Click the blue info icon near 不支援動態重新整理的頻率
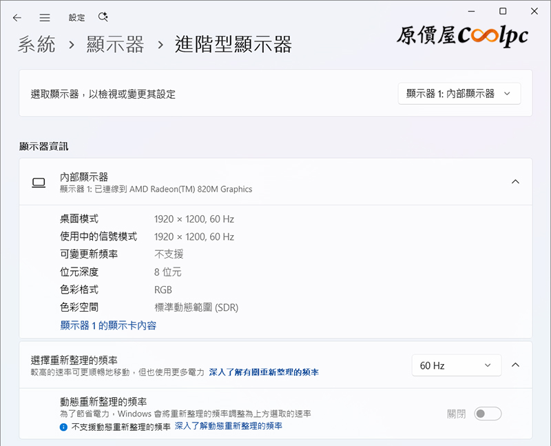This screenshot has width=551, height=446. click(x=63, y=427)
